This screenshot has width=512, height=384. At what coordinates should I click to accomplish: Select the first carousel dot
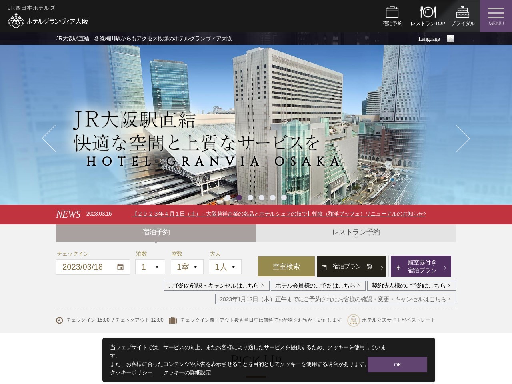228,197
